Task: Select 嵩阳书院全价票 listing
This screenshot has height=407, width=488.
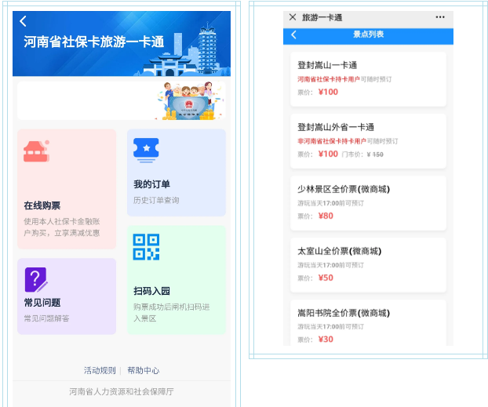Action: tap(368, 322)
